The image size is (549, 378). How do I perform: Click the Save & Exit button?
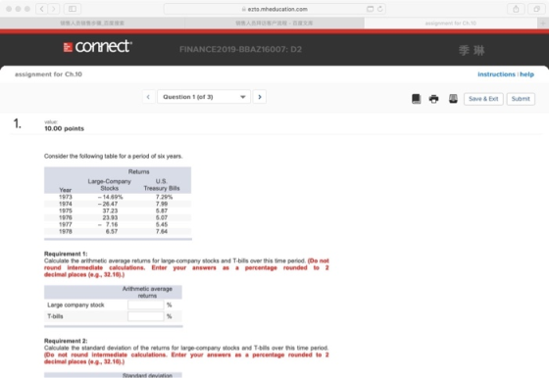[483, 99]
